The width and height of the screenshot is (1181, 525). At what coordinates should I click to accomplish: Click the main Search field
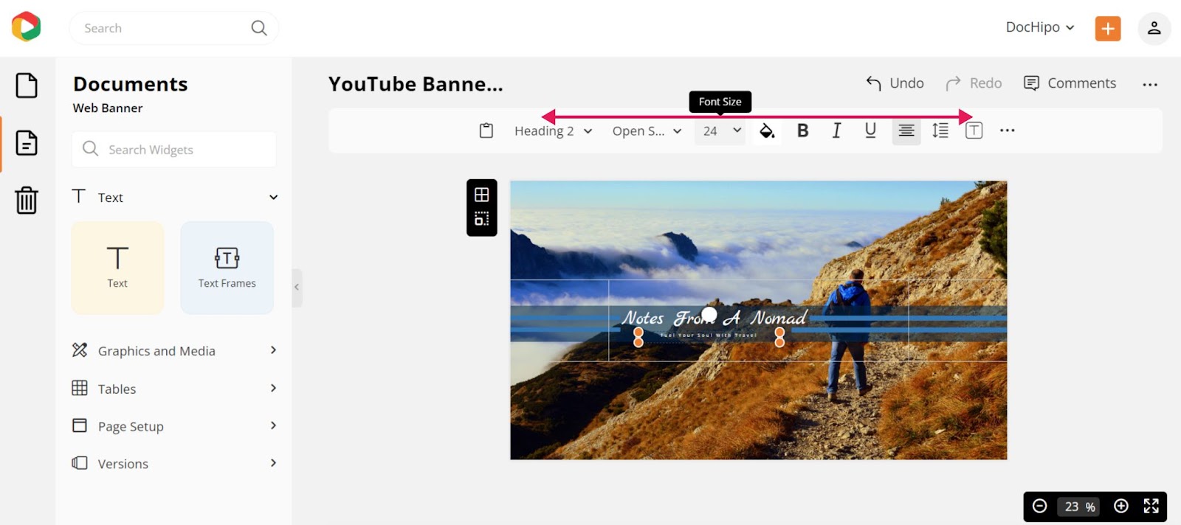pyautogui.click(x=173, y=28)
